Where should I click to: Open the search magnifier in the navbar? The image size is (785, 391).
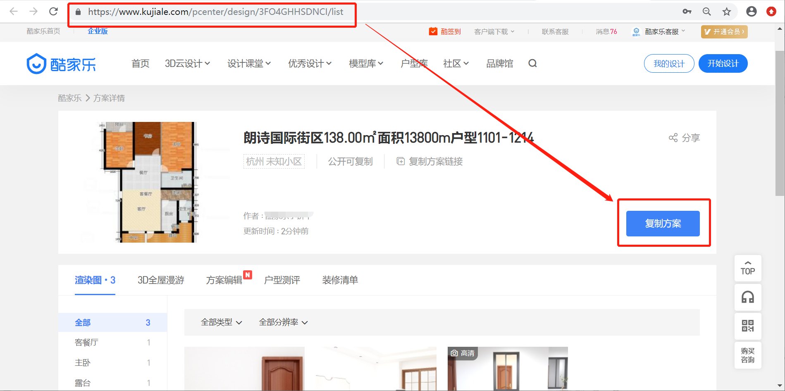point(532,63)
